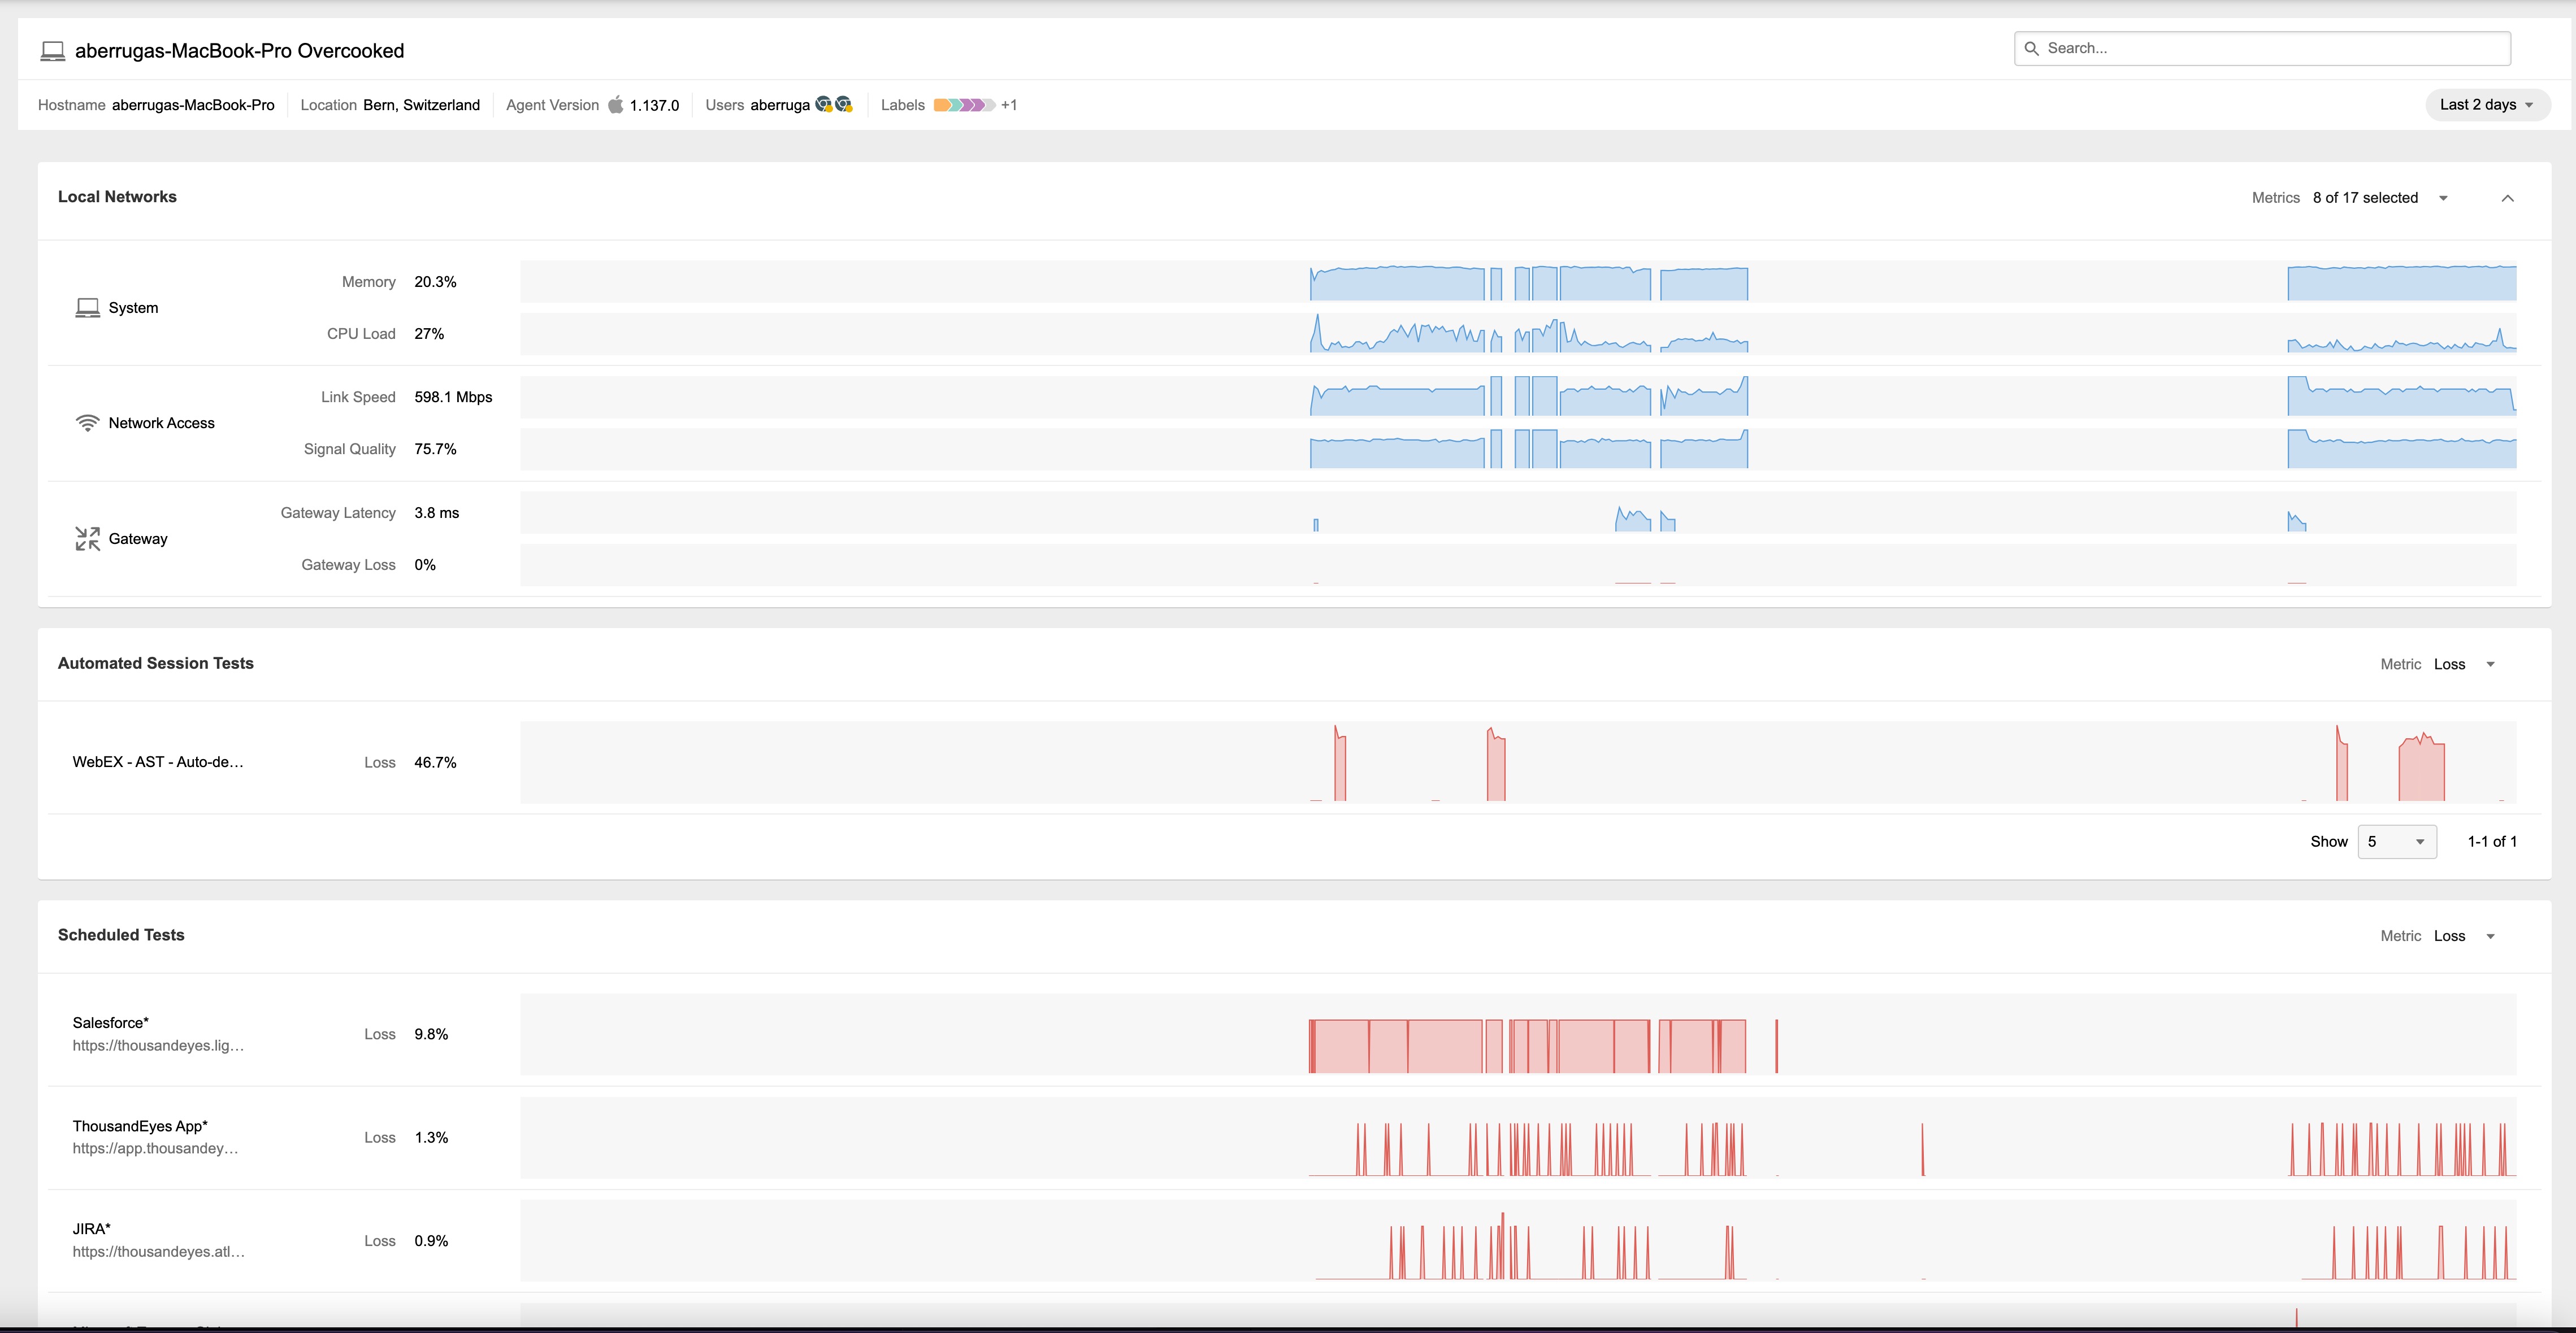Open the WebEX - AST test row

(158, 761)
